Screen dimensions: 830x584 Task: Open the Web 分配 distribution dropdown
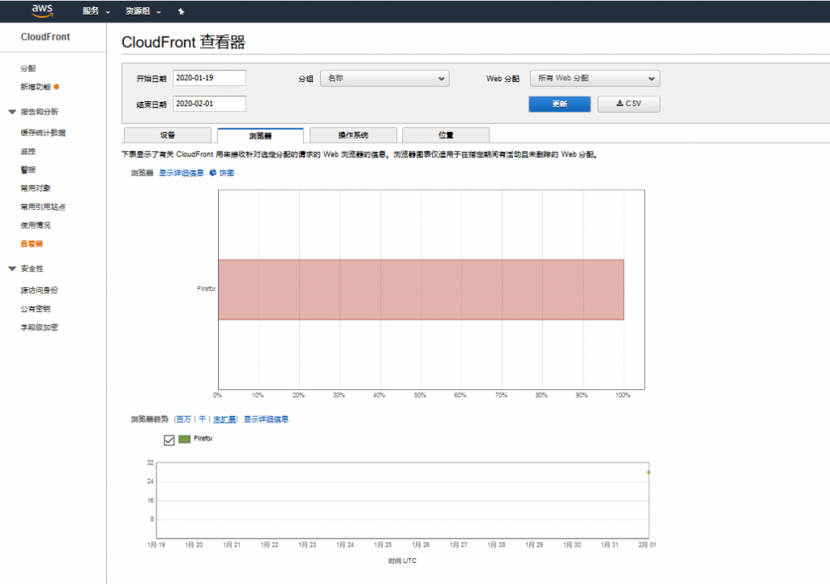coord(595,79)
